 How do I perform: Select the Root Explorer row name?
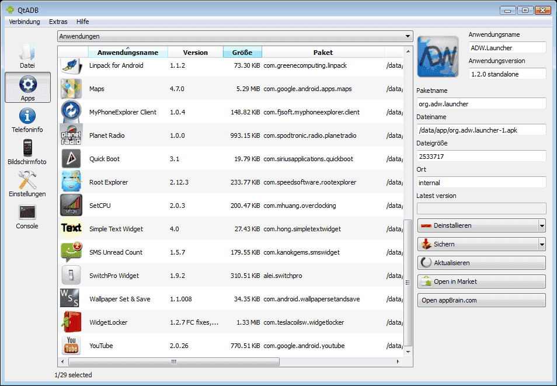109,182
